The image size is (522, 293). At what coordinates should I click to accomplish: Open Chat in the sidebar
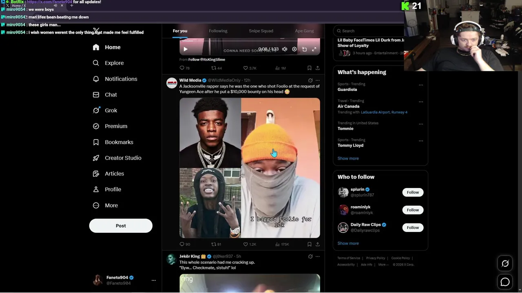[x=105, y=95]
